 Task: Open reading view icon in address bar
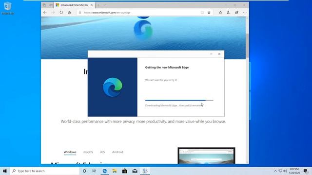click(202, 13)
